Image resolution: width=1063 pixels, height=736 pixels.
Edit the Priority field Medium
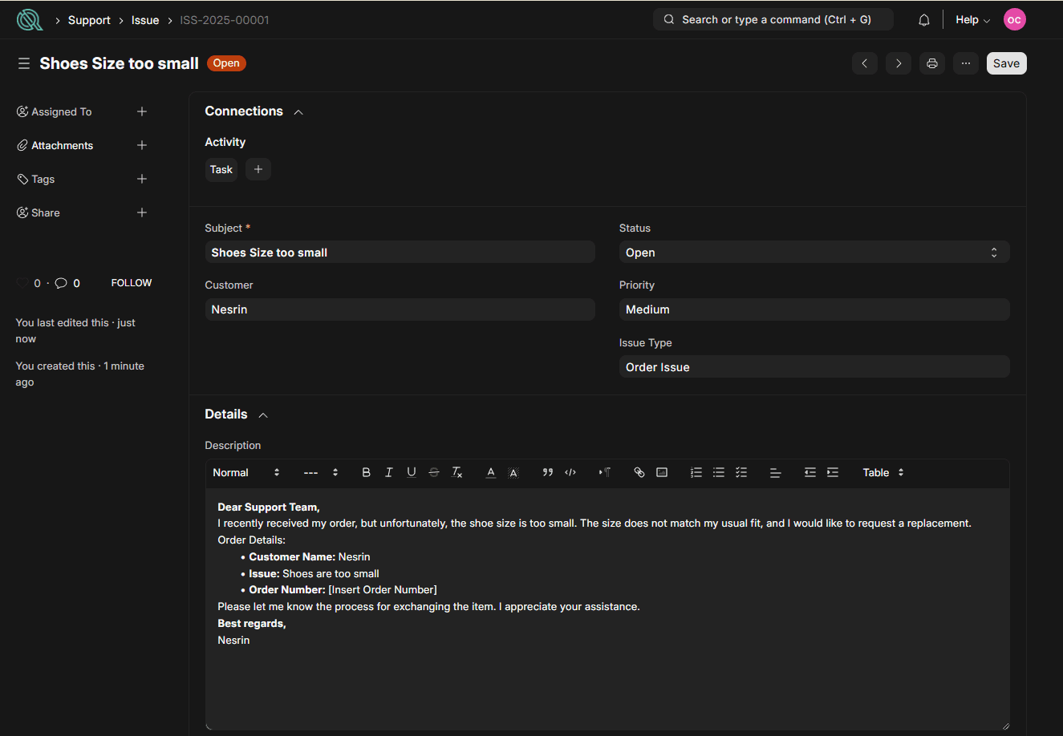pos(814,309)
